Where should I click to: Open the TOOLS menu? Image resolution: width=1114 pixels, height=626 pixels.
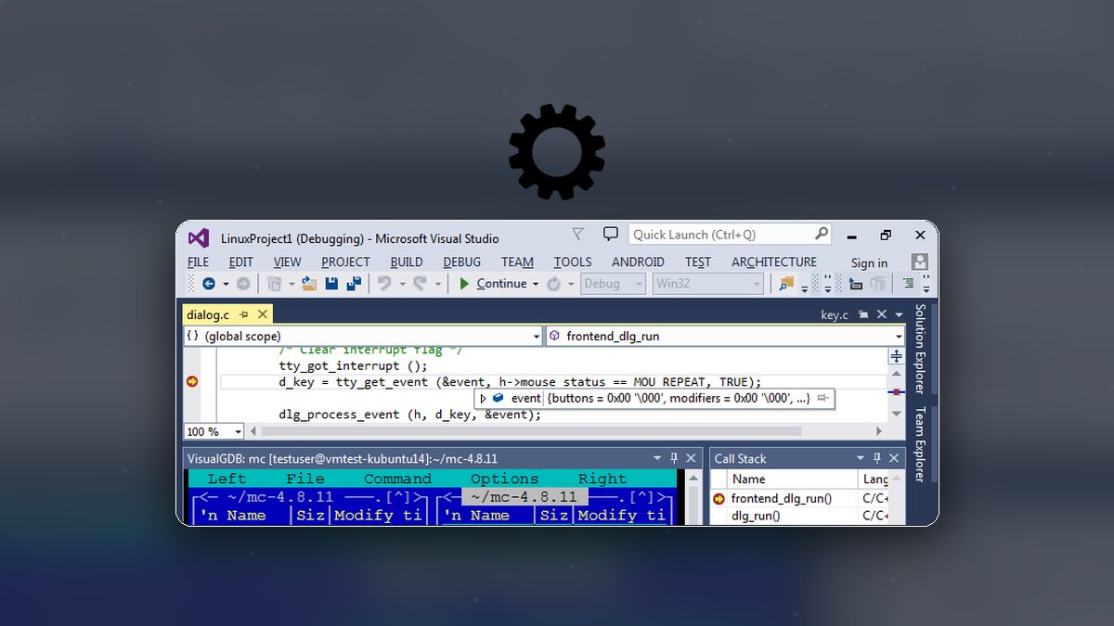[573, 262]
